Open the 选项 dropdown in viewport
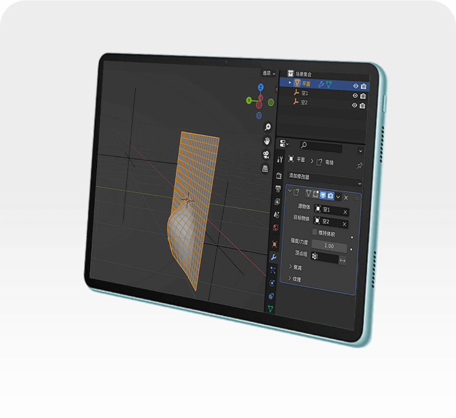456x418 pixels. coord(269,73)
